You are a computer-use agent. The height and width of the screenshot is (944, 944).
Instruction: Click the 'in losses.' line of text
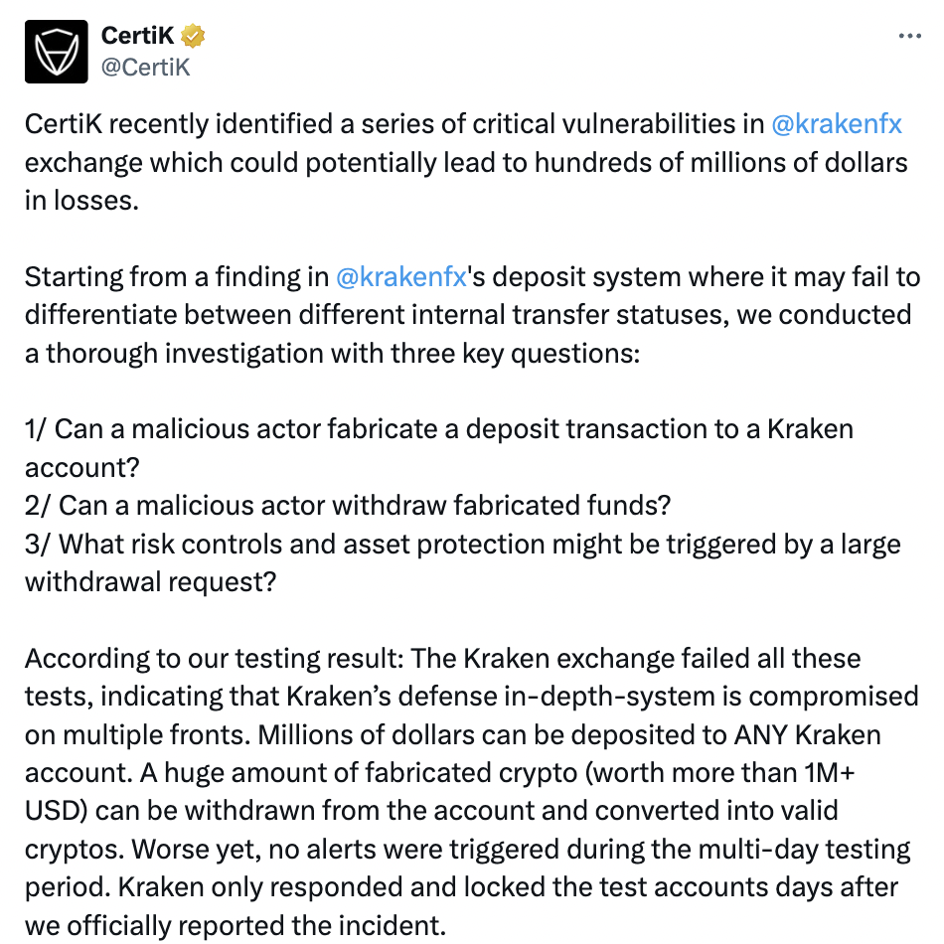[x=81, y=201]
